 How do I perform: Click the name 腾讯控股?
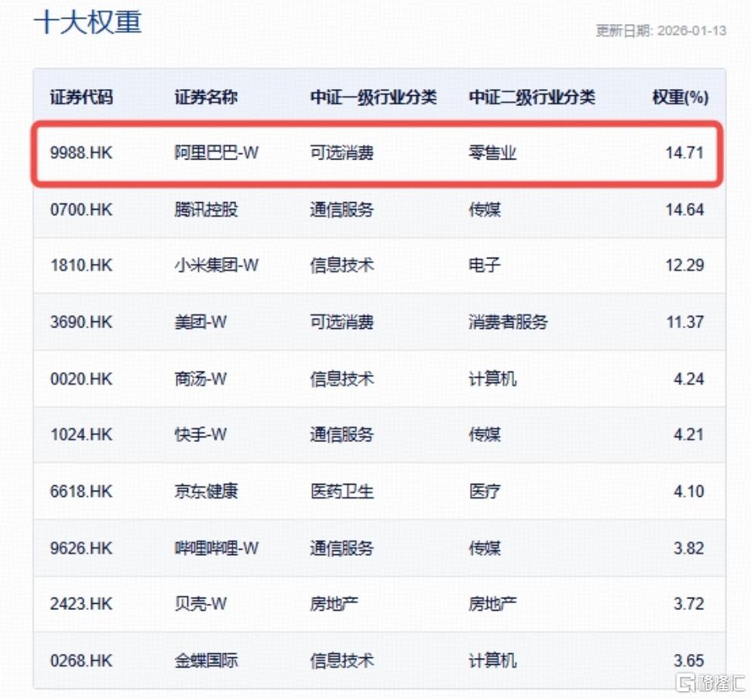[x=206, y=210]
